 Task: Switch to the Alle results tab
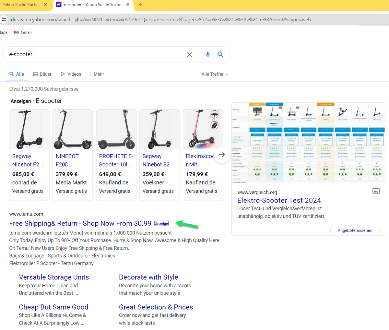click(x=17, y=74)
